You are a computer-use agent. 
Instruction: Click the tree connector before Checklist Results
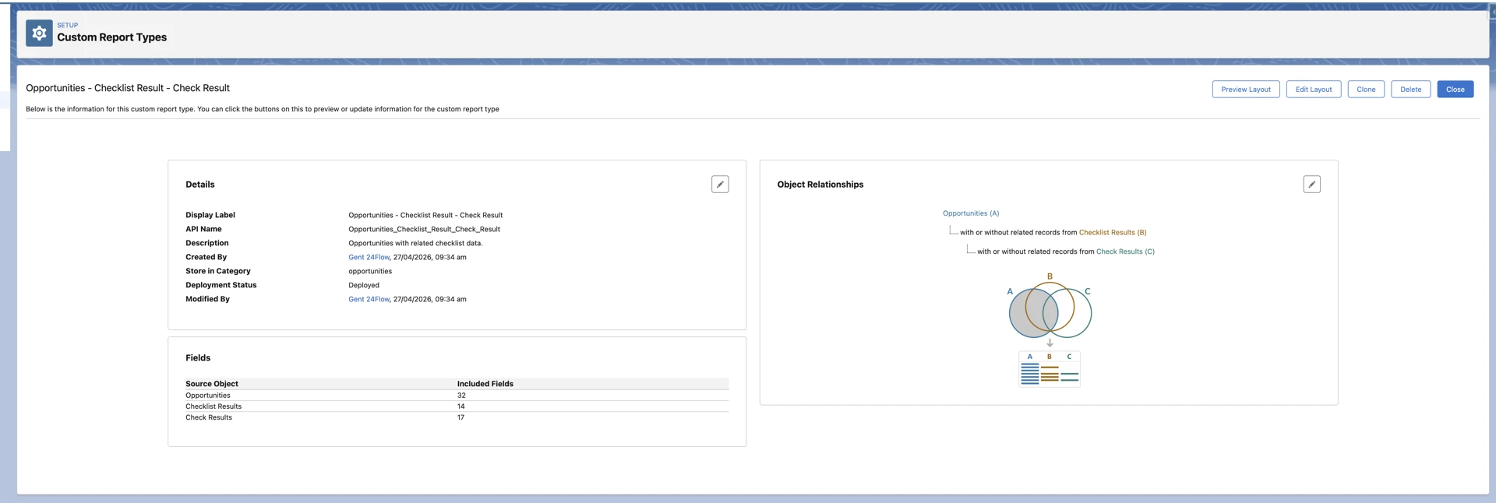tap(953, 230)
